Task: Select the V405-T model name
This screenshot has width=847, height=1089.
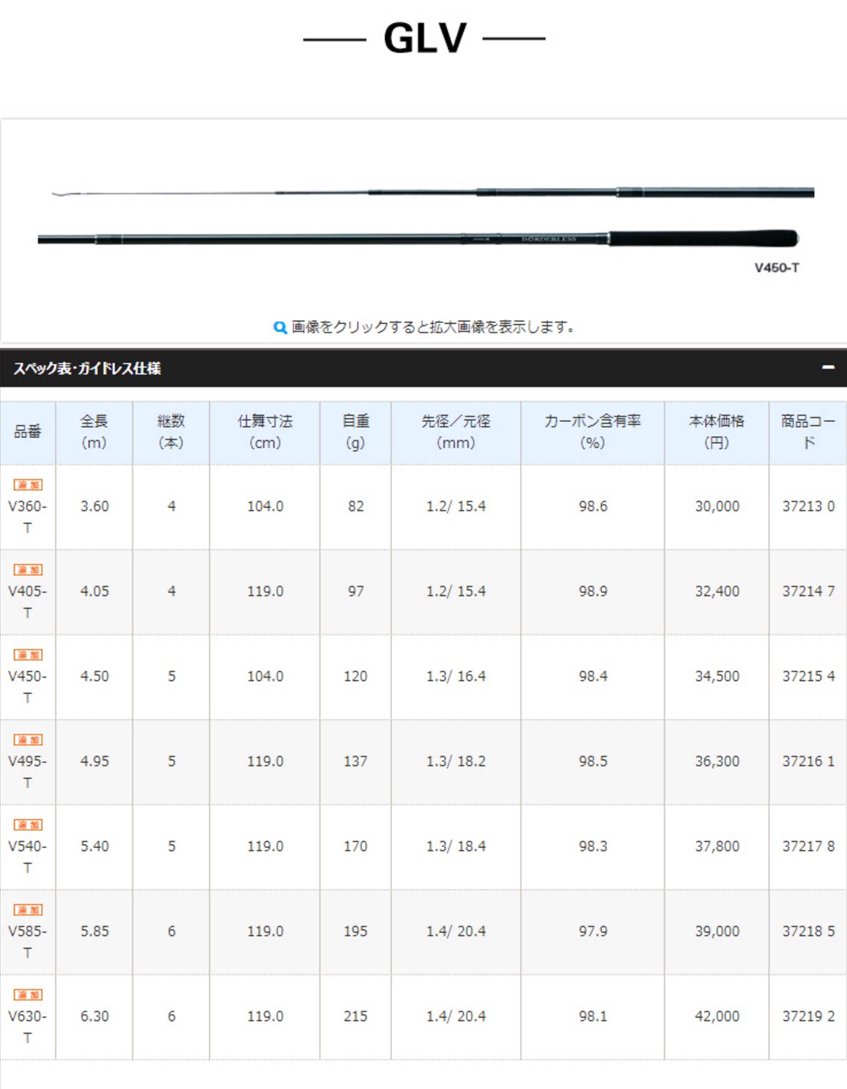Action: (x=28, y=602)
